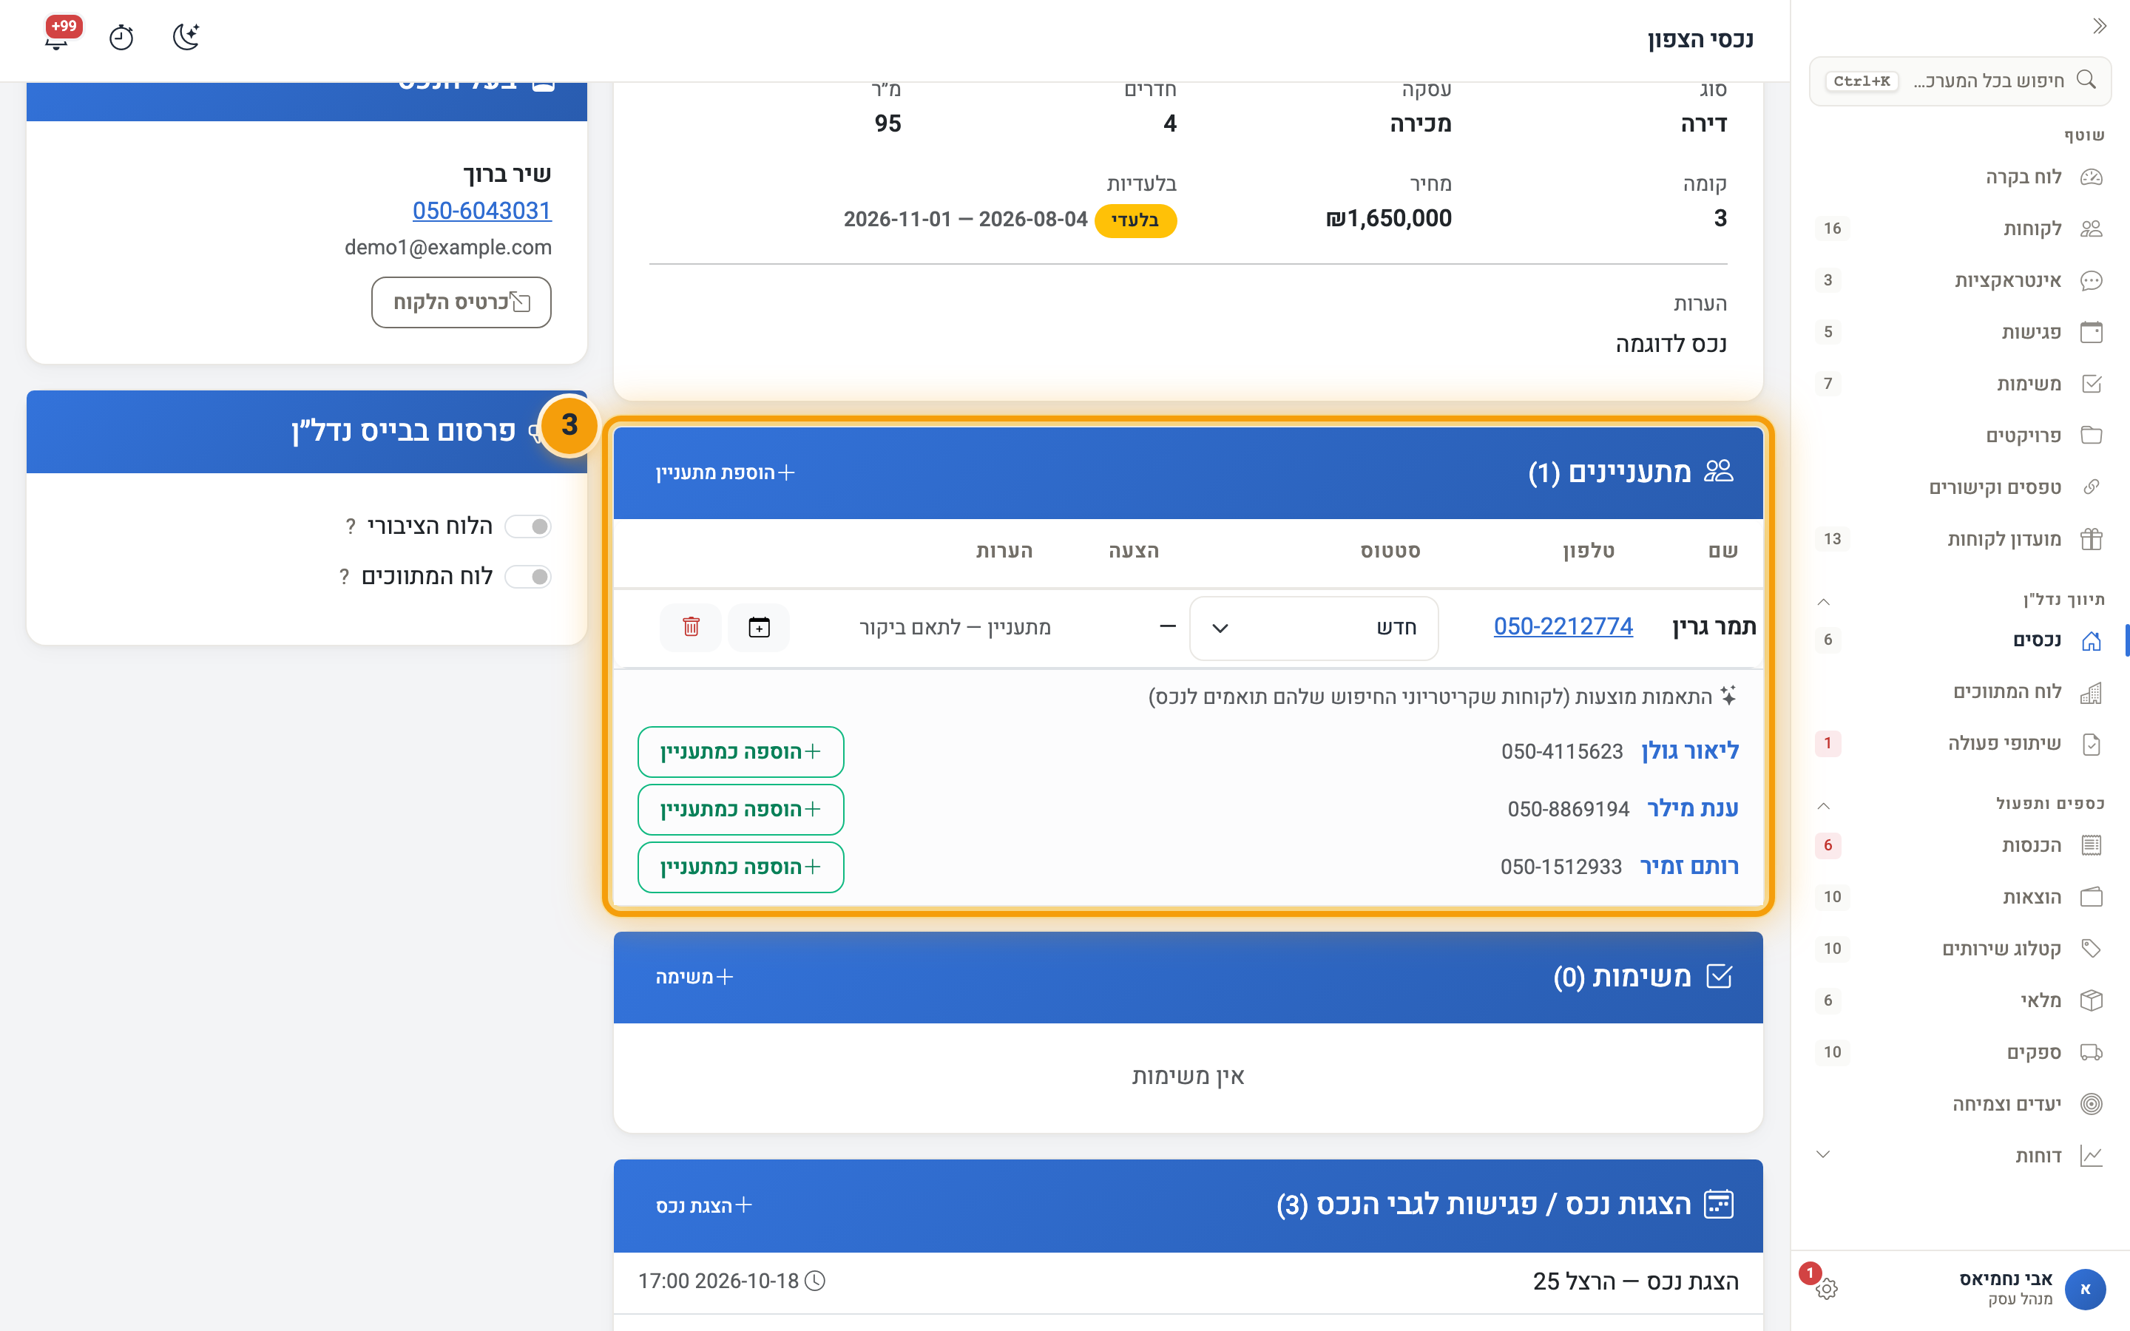2130x1331 pixels.
Task: Click help question mark for הלוח הציבורי
Action: 351,526
